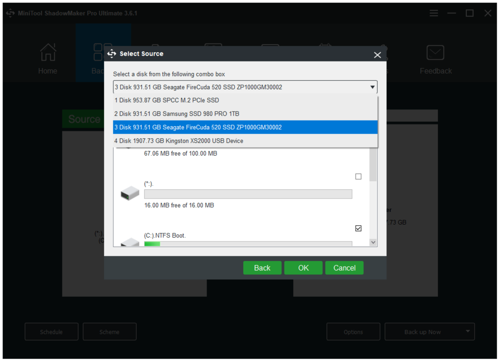Click the Feedback envelope icon
Viewport: 501px width, 362px height.
[x=435, y=52]
